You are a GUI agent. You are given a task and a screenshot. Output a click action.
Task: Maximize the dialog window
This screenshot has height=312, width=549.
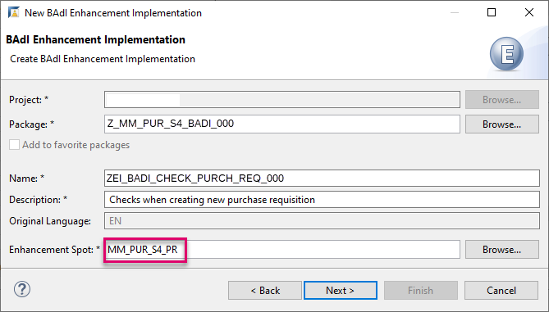pyautogui.click(x=492, y=12)
